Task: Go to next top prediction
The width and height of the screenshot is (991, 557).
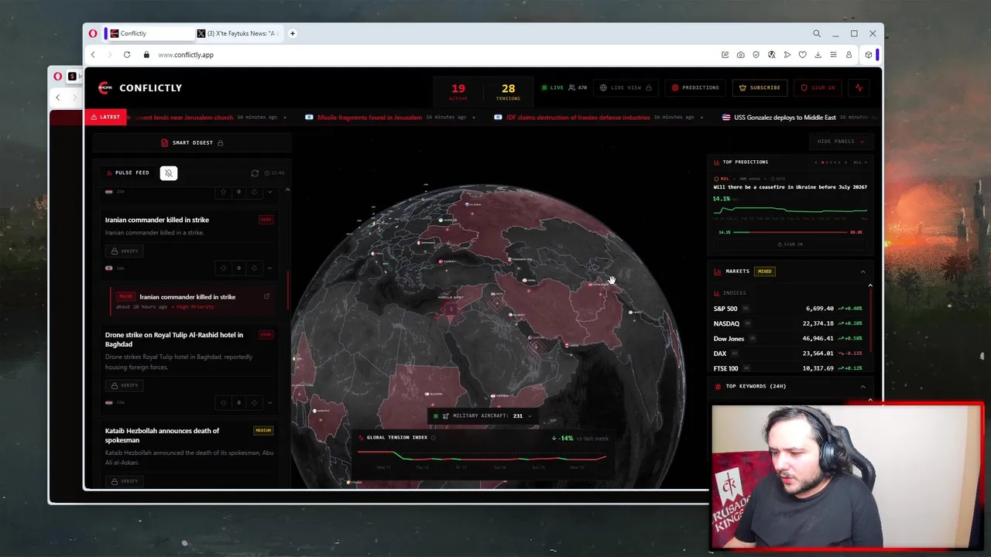Action: click(x=845, y=162)
